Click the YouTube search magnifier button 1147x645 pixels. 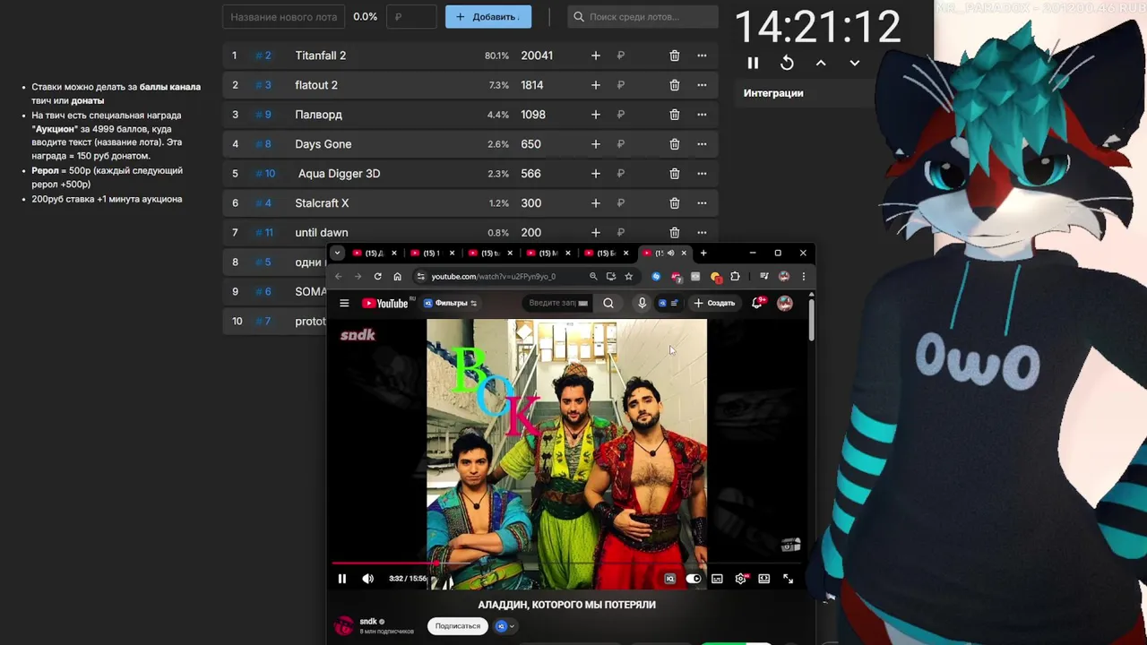[x=608, y=304]
